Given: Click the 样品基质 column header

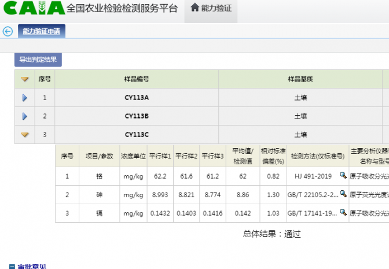Looking at the screenshot, I should (x=300, y=79).
